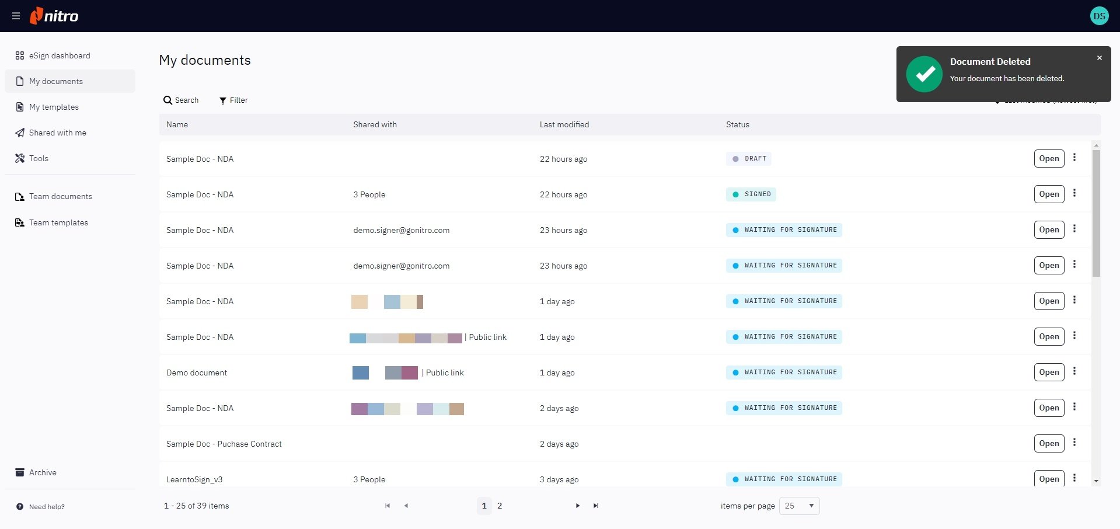
Task: Open more options for Demo document
Action: (1074, 371)
